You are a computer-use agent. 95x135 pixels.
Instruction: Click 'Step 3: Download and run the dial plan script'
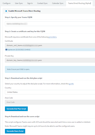point(24,78)
